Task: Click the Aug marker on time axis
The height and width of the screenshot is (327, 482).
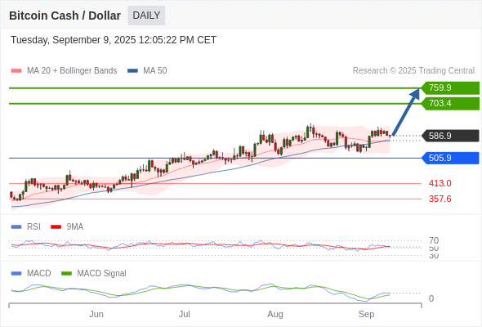Action: pyautogui.click(x=275, y=314)
